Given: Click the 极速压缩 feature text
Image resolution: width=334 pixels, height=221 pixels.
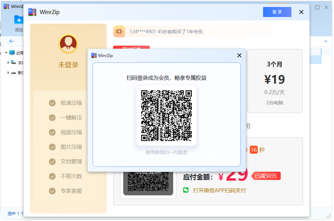Looking at the screenshot, I should tap(71, 103).
